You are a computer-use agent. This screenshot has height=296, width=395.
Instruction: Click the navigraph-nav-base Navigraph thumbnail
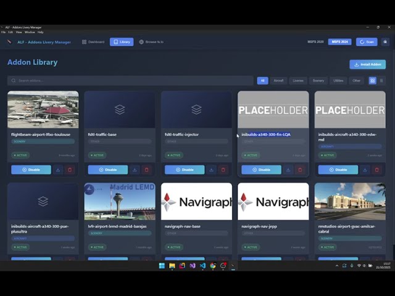coord(196,202)
